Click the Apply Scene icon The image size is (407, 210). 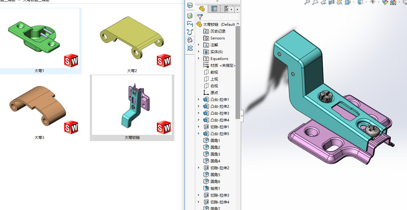393,2
